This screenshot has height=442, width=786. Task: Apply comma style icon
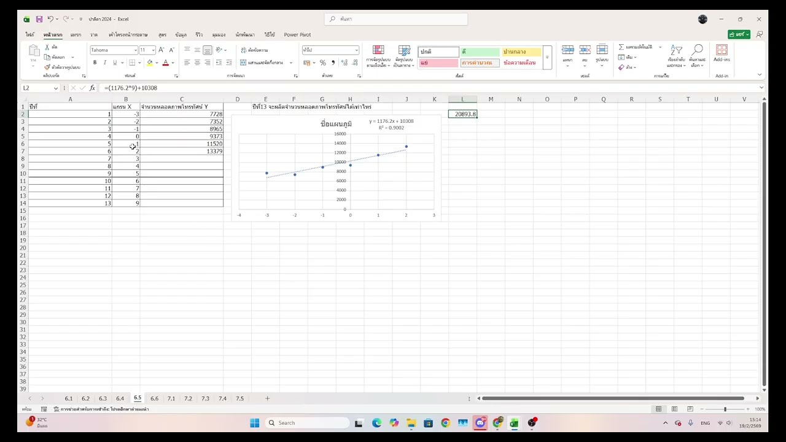(x=333, y=63)
